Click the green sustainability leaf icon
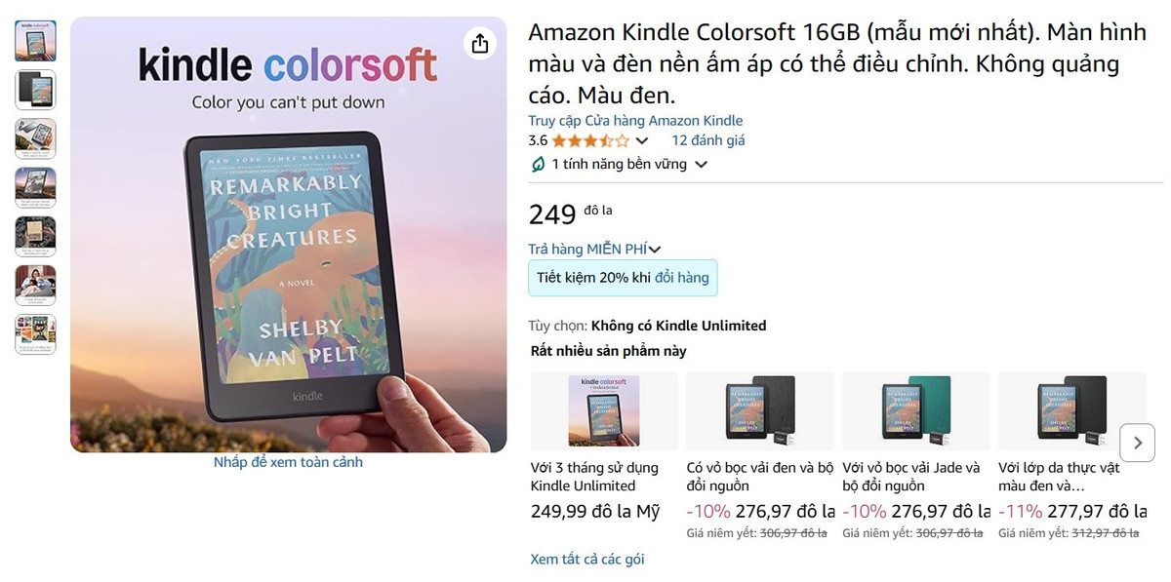Viewport: 1171px width, 582px height. coord(538,164)
